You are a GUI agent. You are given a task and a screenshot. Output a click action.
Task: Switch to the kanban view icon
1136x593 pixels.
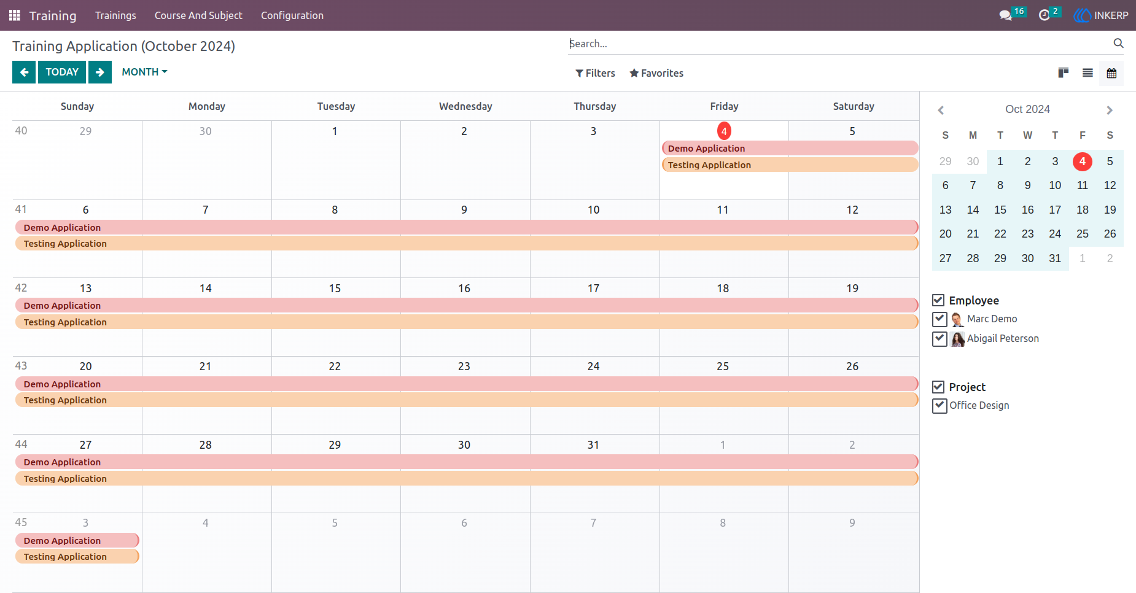pyautogui.click(x=1064, y=73)
